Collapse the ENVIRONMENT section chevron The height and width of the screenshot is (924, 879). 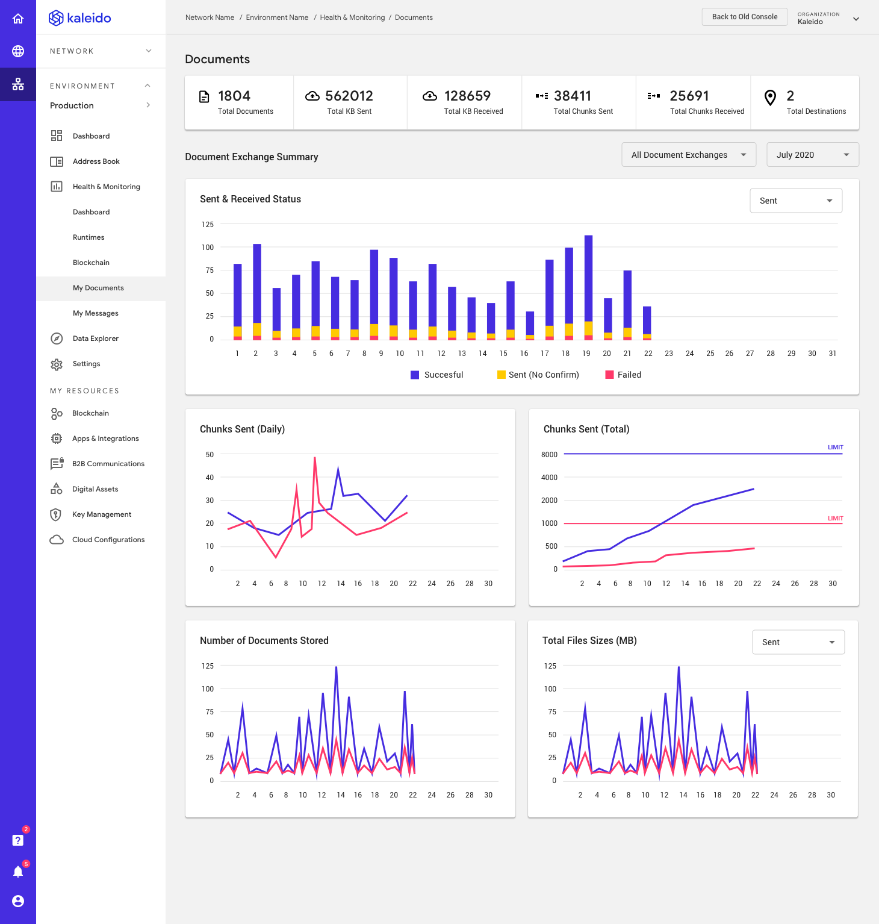(148, 86)
